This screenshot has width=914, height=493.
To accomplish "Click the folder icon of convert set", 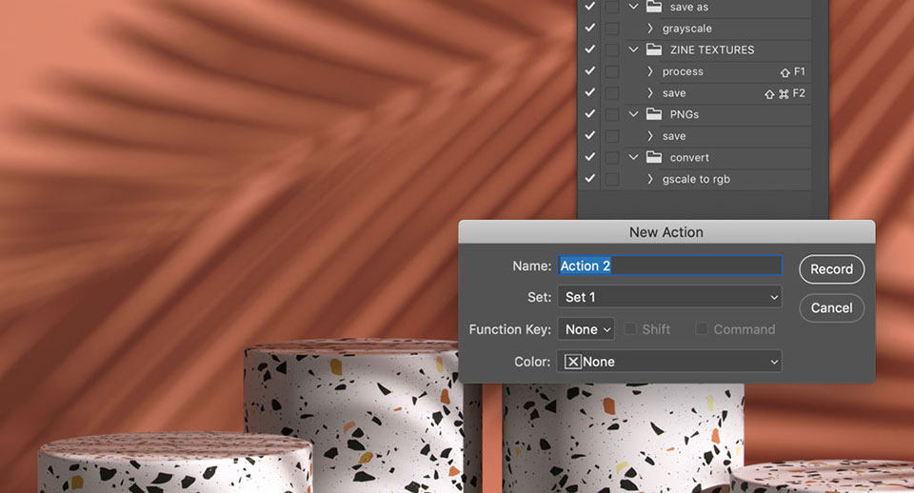I will pyautogui.click(x=654, y=157).
